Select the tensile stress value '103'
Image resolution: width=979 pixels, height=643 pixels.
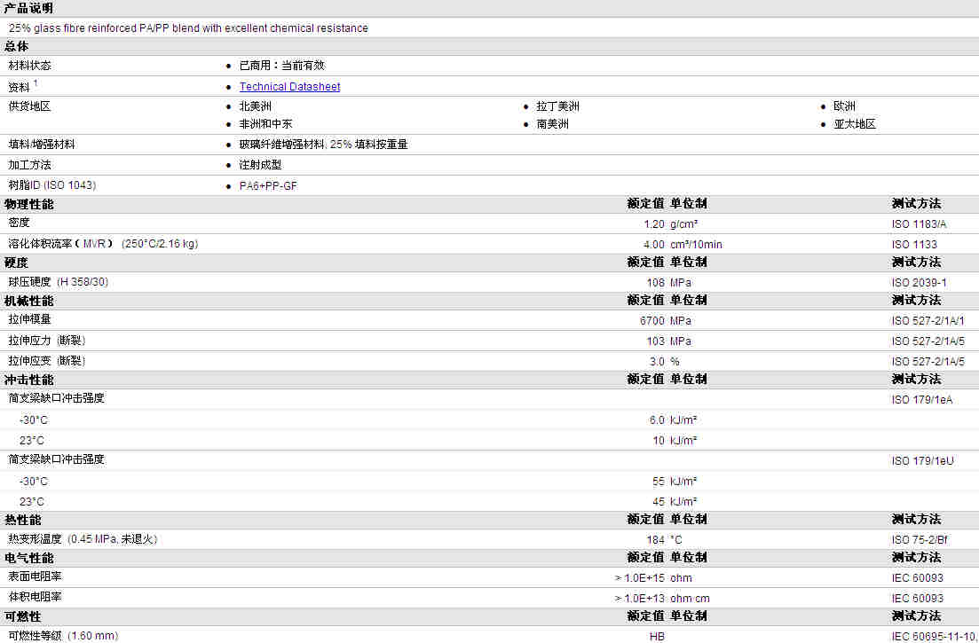[x=656, y=341]
